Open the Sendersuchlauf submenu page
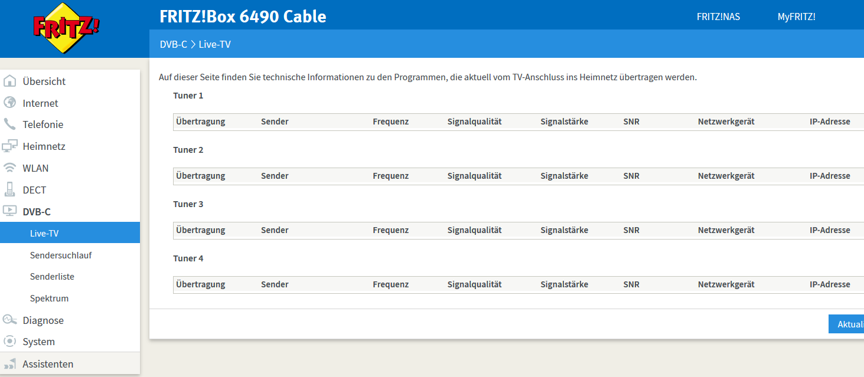Viewport: 864px width, 377px height. coord(61,255)
